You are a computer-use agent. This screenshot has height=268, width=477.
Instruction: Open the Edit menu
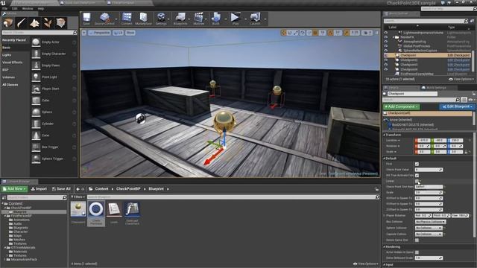tap(14, 8)
